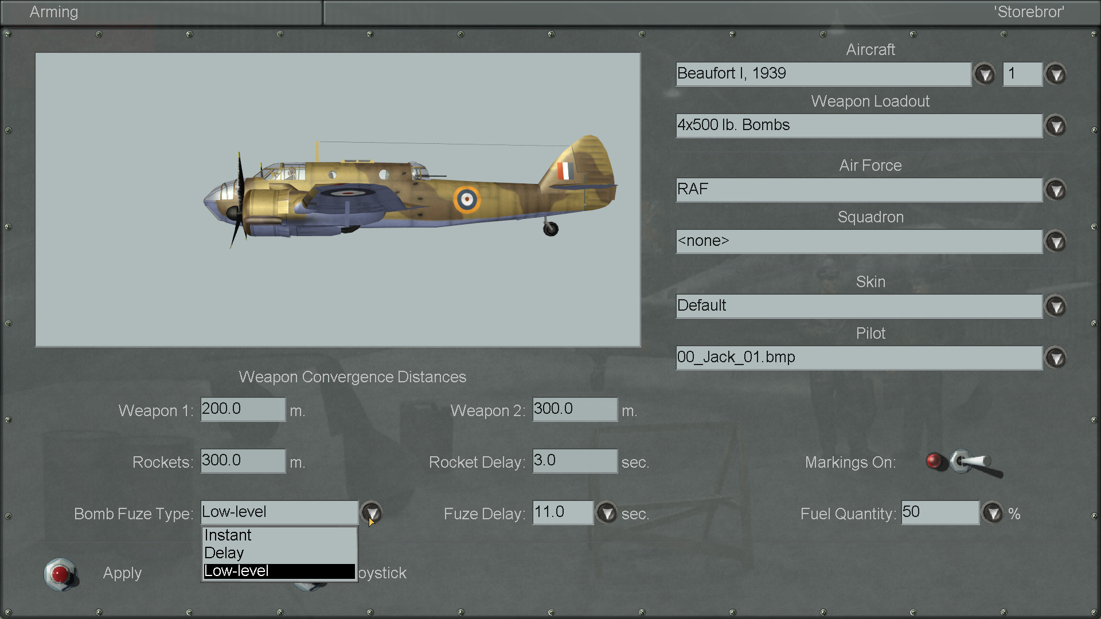
Task: Click the Weapon 2 convergence field
Action: click(575, 409)
